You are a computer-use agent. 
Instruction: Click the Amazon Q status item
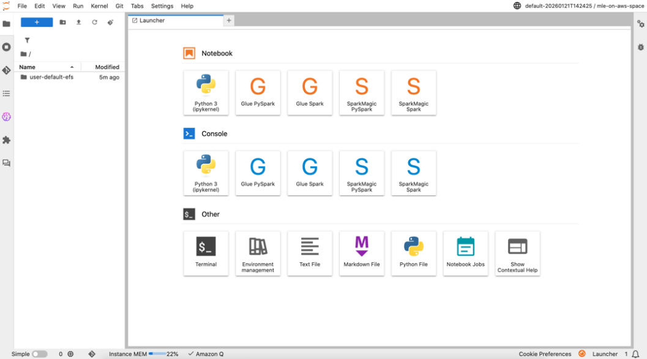click(x=206, y=354)
